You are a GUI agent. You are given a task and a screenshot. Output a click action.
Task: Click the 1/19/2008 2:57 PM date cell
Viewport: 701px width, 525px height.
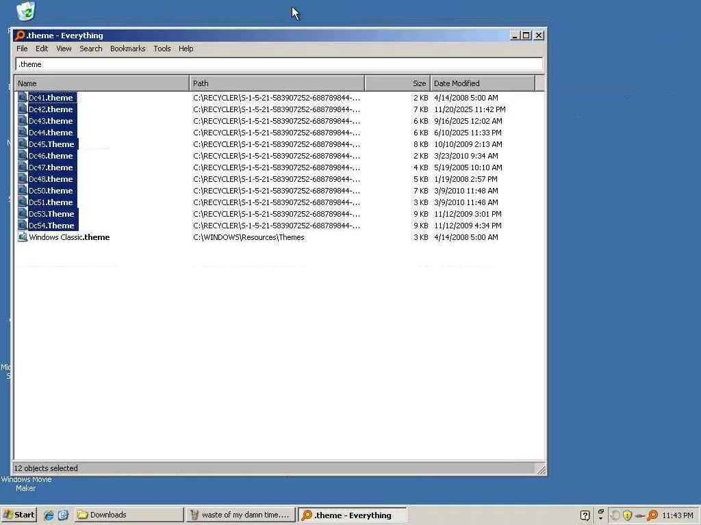pos(466,179)
